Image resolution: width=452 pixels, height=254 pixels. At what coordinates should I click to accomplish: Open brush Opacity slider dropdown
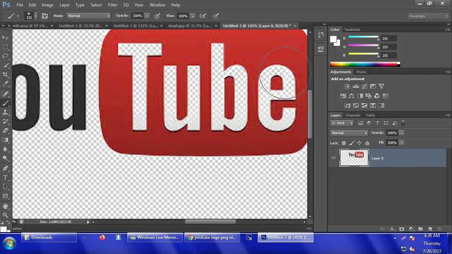(147, 16)
